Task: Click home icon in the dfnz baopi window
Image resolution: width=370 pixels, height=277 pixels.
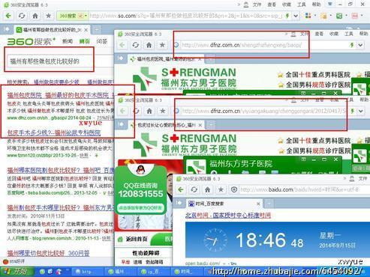Action: (149, 45)
